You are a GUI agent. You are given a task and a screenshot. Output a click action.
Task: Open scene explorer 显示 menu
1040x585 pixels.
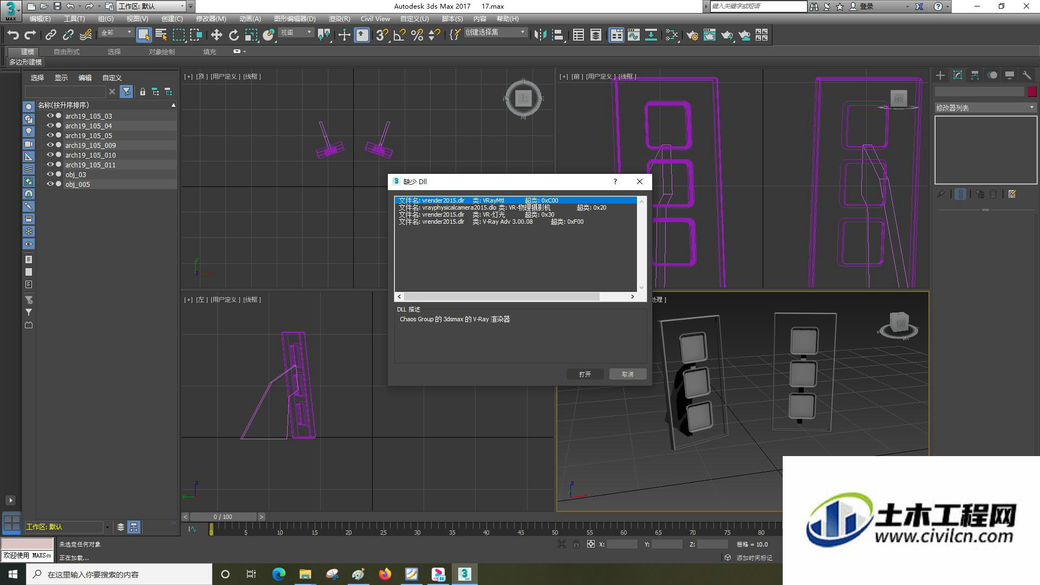point(61,77)
